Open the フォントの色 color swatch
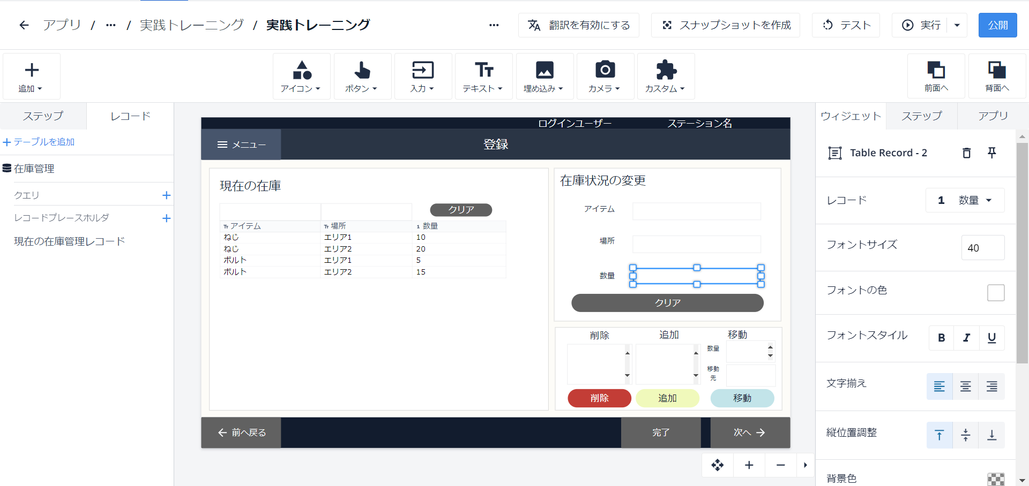Viewport: 1029px width, 486px height. click(x=996, y=293)
